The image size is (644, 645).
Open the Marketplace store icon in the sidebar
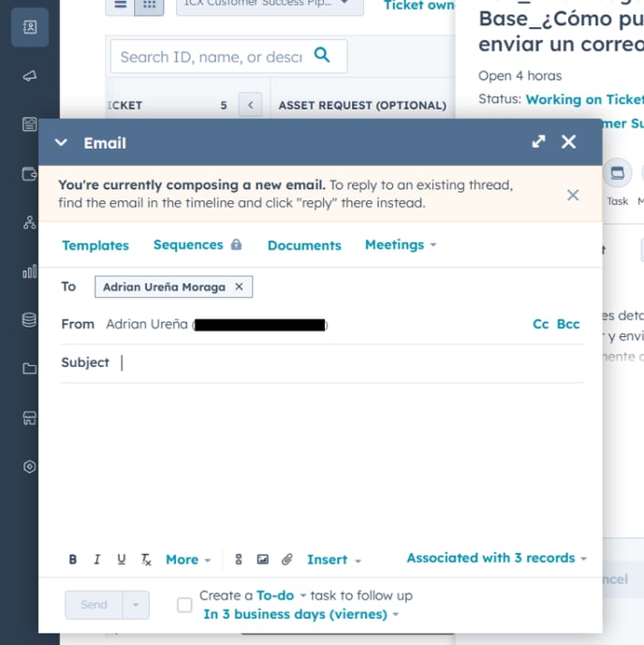[30, 418]
